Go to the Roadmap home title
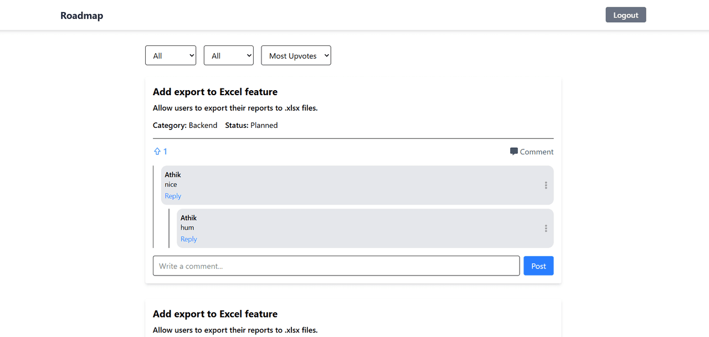The height and width of the screenshot is (337, 709). 82,15
